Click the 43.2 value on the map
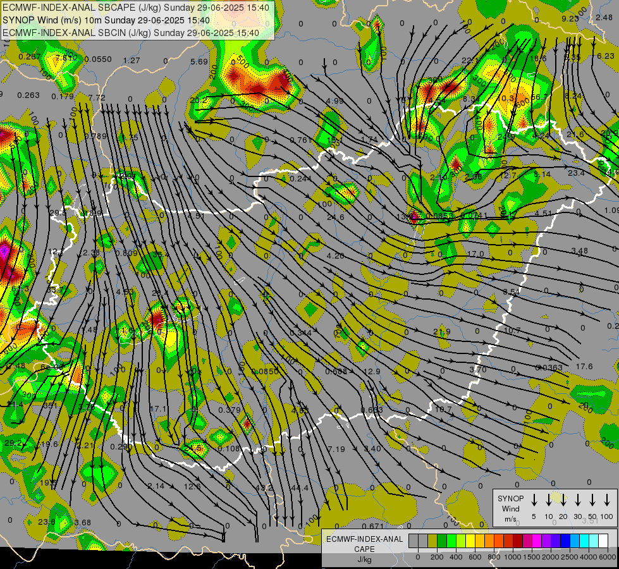 tap(264, 488)
